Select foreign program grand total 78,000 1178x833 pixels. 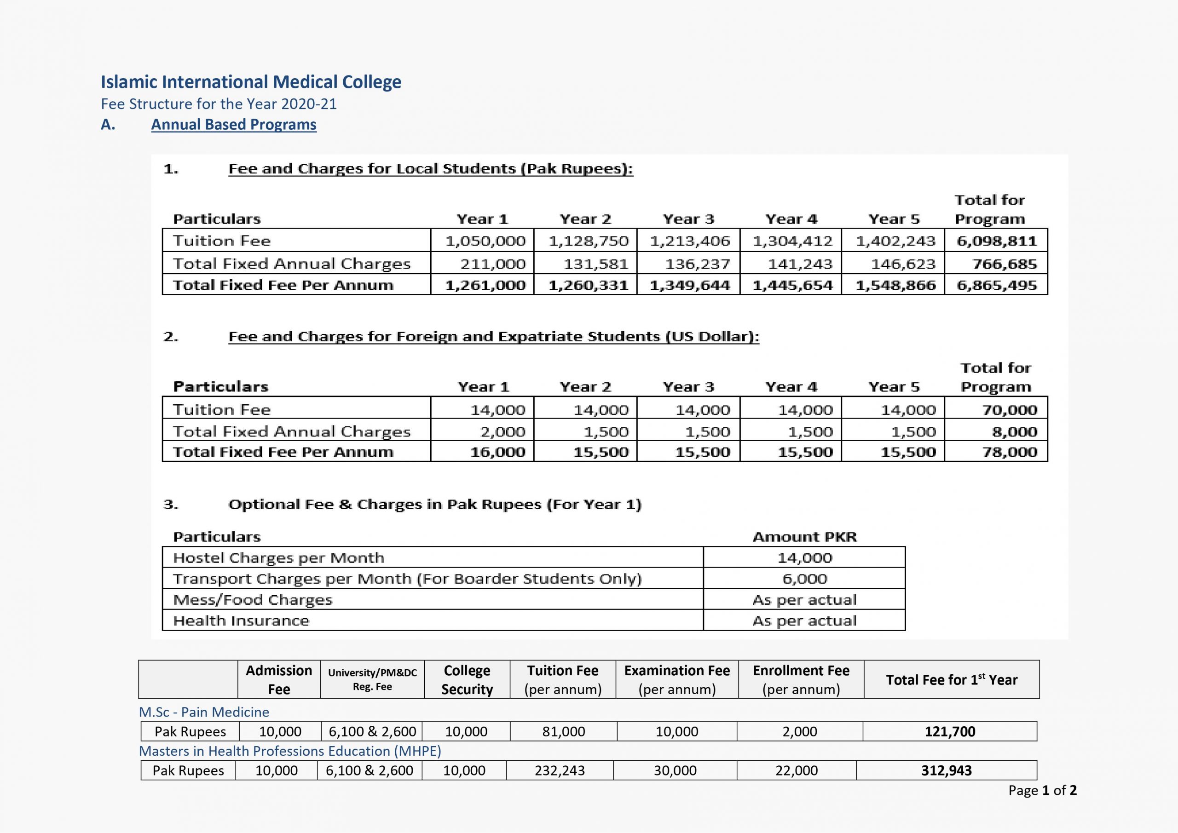pos(1010,452)
